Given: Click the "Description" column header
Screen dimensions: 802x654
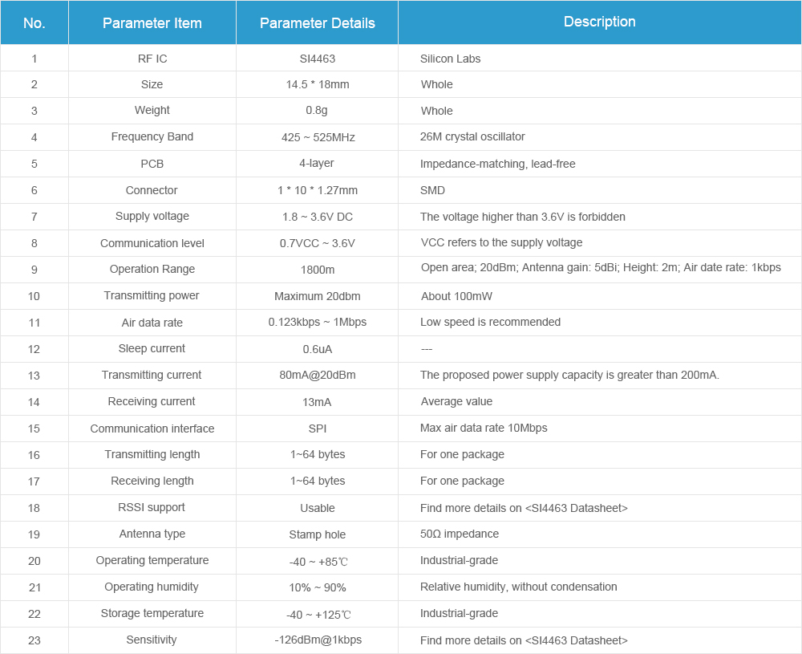Looking at the screenshot, I should [600, 22].
